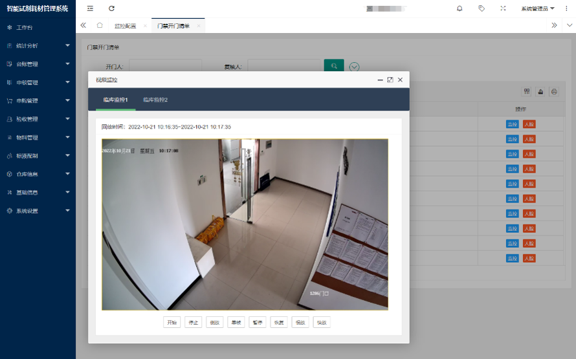Expand the 系统设置 sidebar menu

38,211
